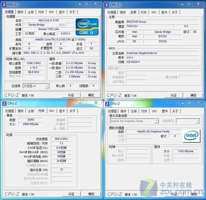
Task: Click CPU-Z app icon in processor window title
Action: coord(4,5)
